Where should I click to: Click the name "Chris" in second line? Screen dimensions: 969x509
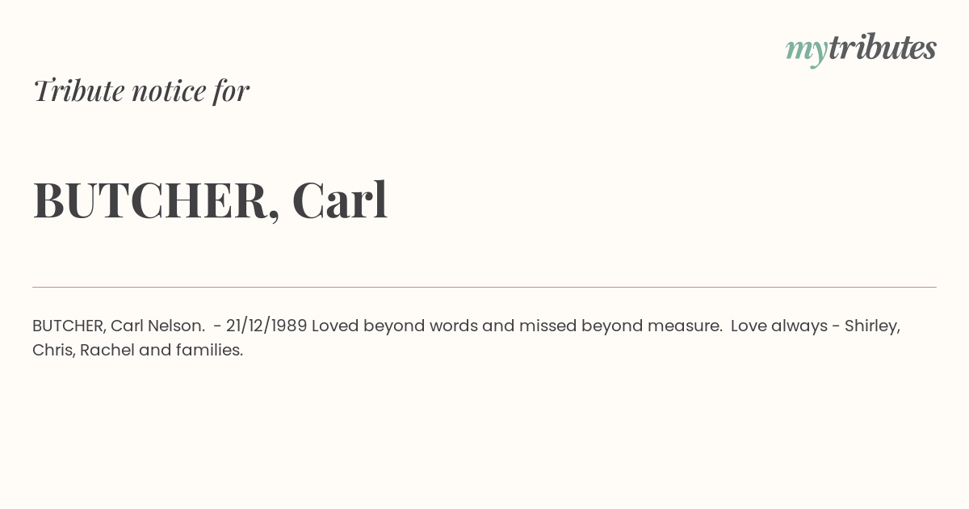52,351
